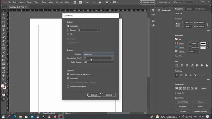Select the Pencil tool
The height and width of the screenshot is (119, 212).
coord(4,41)
